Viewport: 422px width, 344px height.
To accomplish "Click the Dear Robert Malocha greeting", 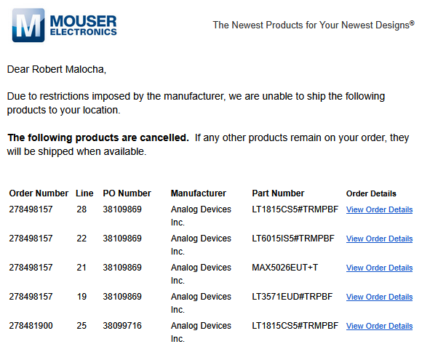I will click(x=57, y=69).
